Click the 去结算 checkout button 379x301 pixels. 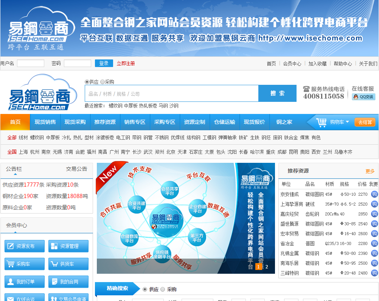tap(365, 122)
